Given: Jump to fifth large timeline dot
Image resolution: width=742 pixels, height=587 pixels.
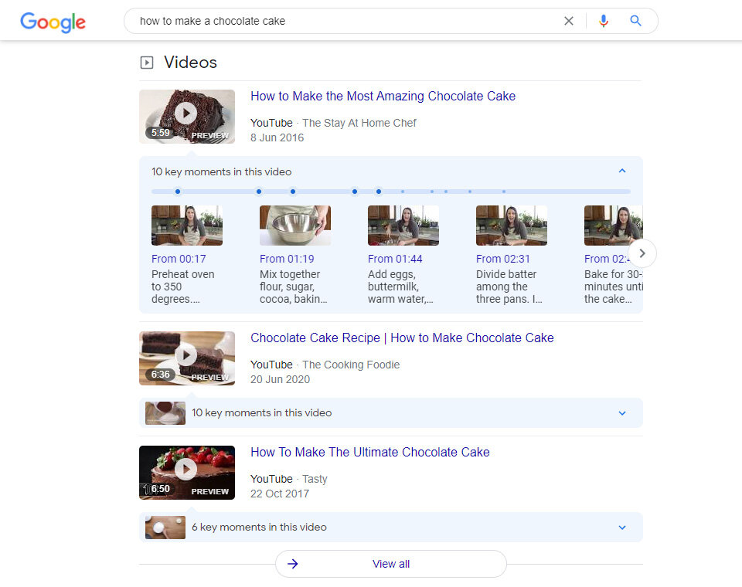Looking at the screenshot, I should point(379,192).
